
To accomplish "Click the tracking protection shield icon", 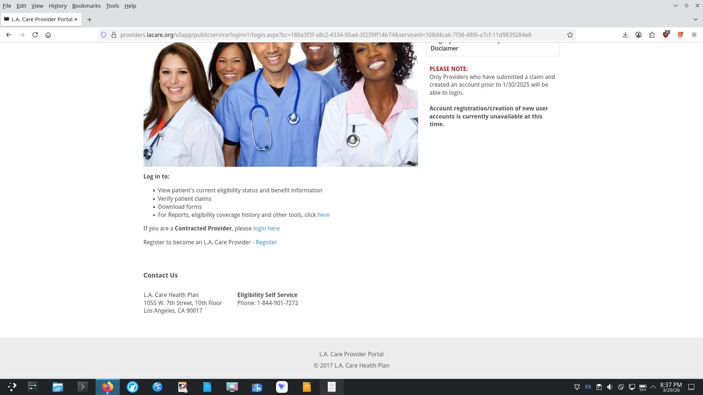I will pyautogui.click(x=104, y=35).
